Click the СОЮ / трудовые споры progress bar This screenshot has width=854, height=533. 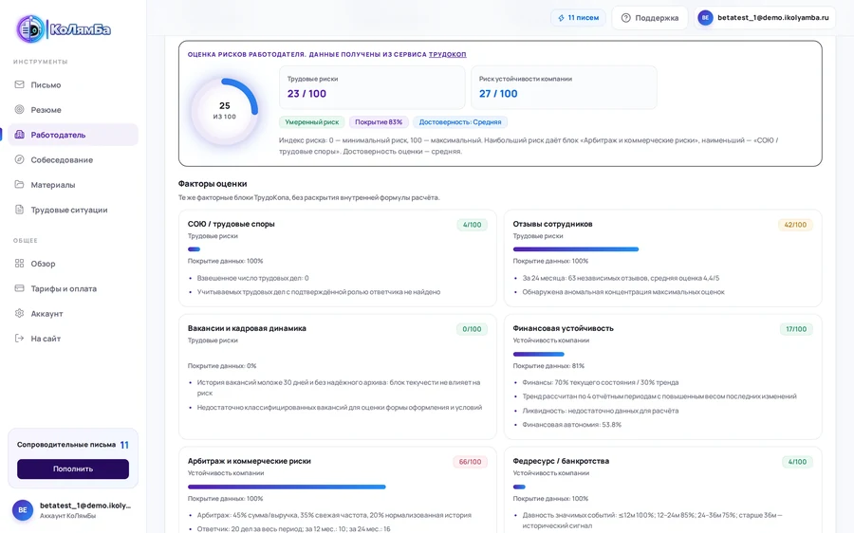tap(194, 249)
